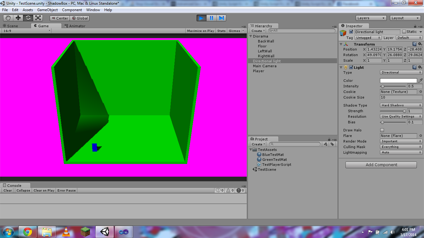Click the Intensity slider
This screenshot has height=238, width=424.
click(x=393, y=86)
